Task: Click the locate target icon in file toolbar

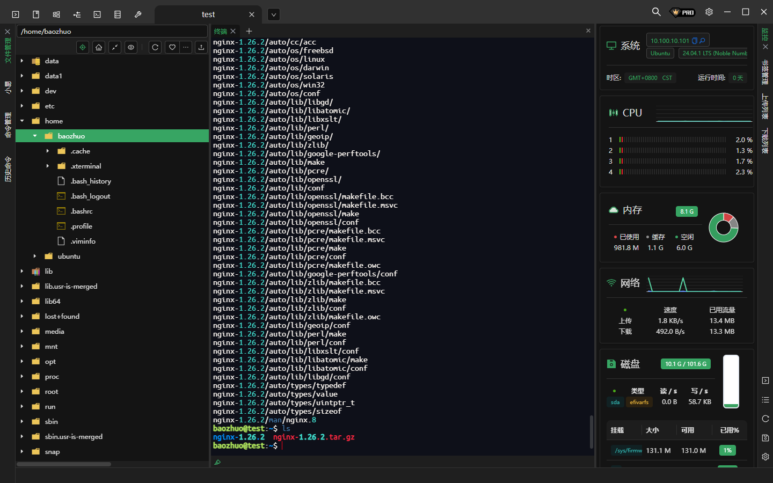Action: [83, 47]
